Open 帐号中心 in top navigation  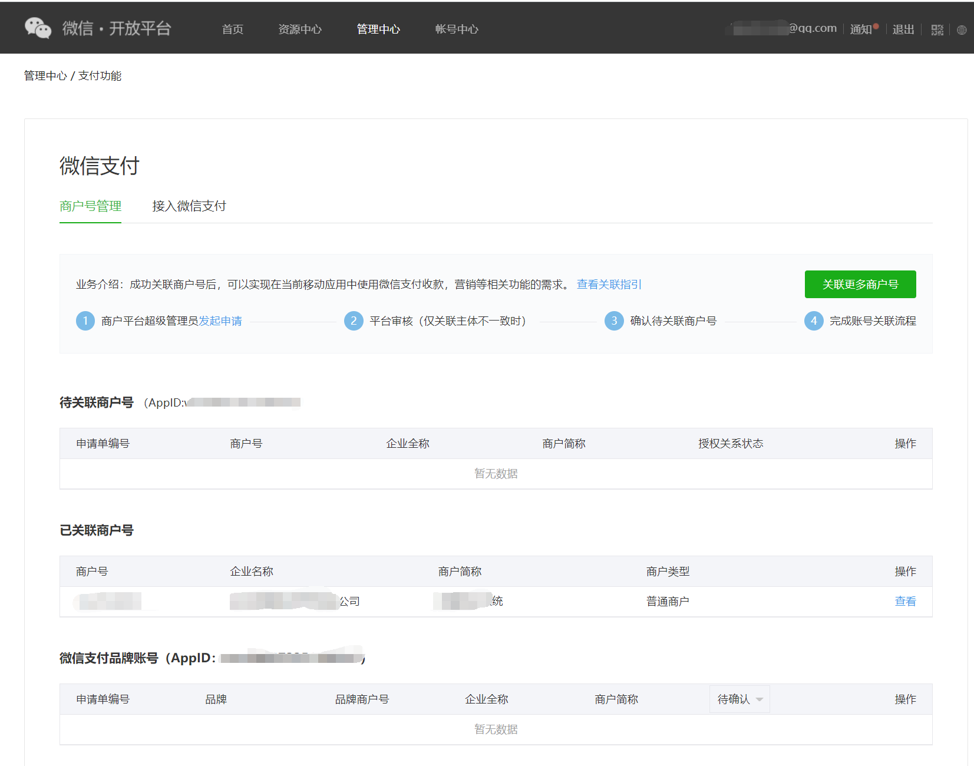pyautogui.click(x=457, y=29)
